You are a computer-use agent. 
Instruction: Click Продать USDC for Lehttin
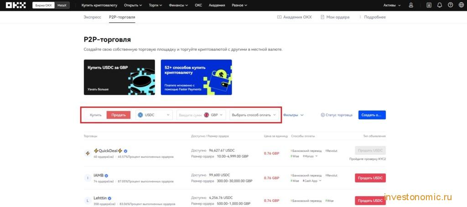[x=370, y=201]
